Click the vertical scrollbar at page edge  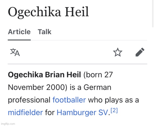coord(153,13)
